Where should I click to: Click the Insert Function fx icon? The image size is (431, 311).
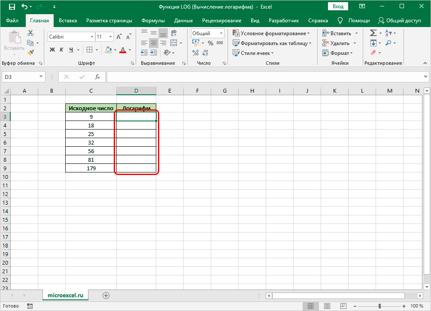(x=97, y=77)
